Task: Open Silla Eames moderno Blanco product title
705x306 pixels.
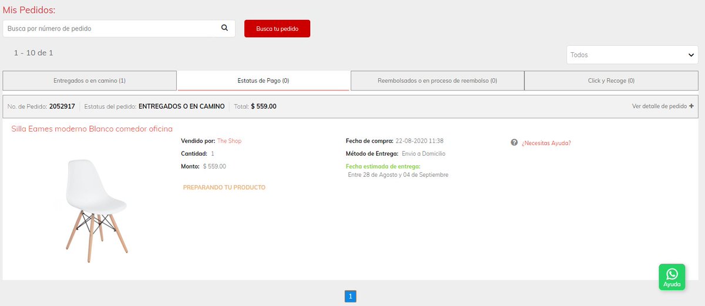Action: tap(92, 129)
